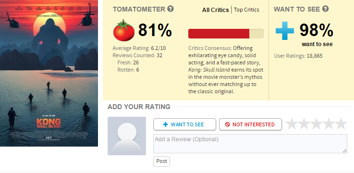Mark the movie as Not Interested

pos(250,124)
